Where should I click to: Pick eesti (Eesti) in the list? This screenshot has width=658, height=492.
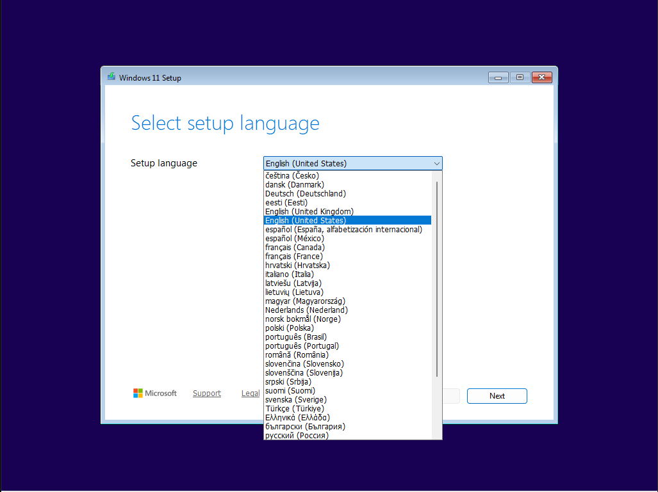347,203
